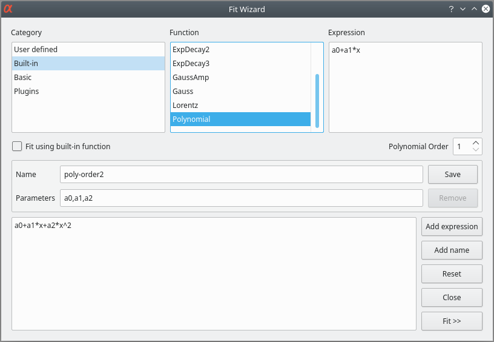Choose the Plugins category
This screenshot has height=342, width=494.
click(27, 91)
